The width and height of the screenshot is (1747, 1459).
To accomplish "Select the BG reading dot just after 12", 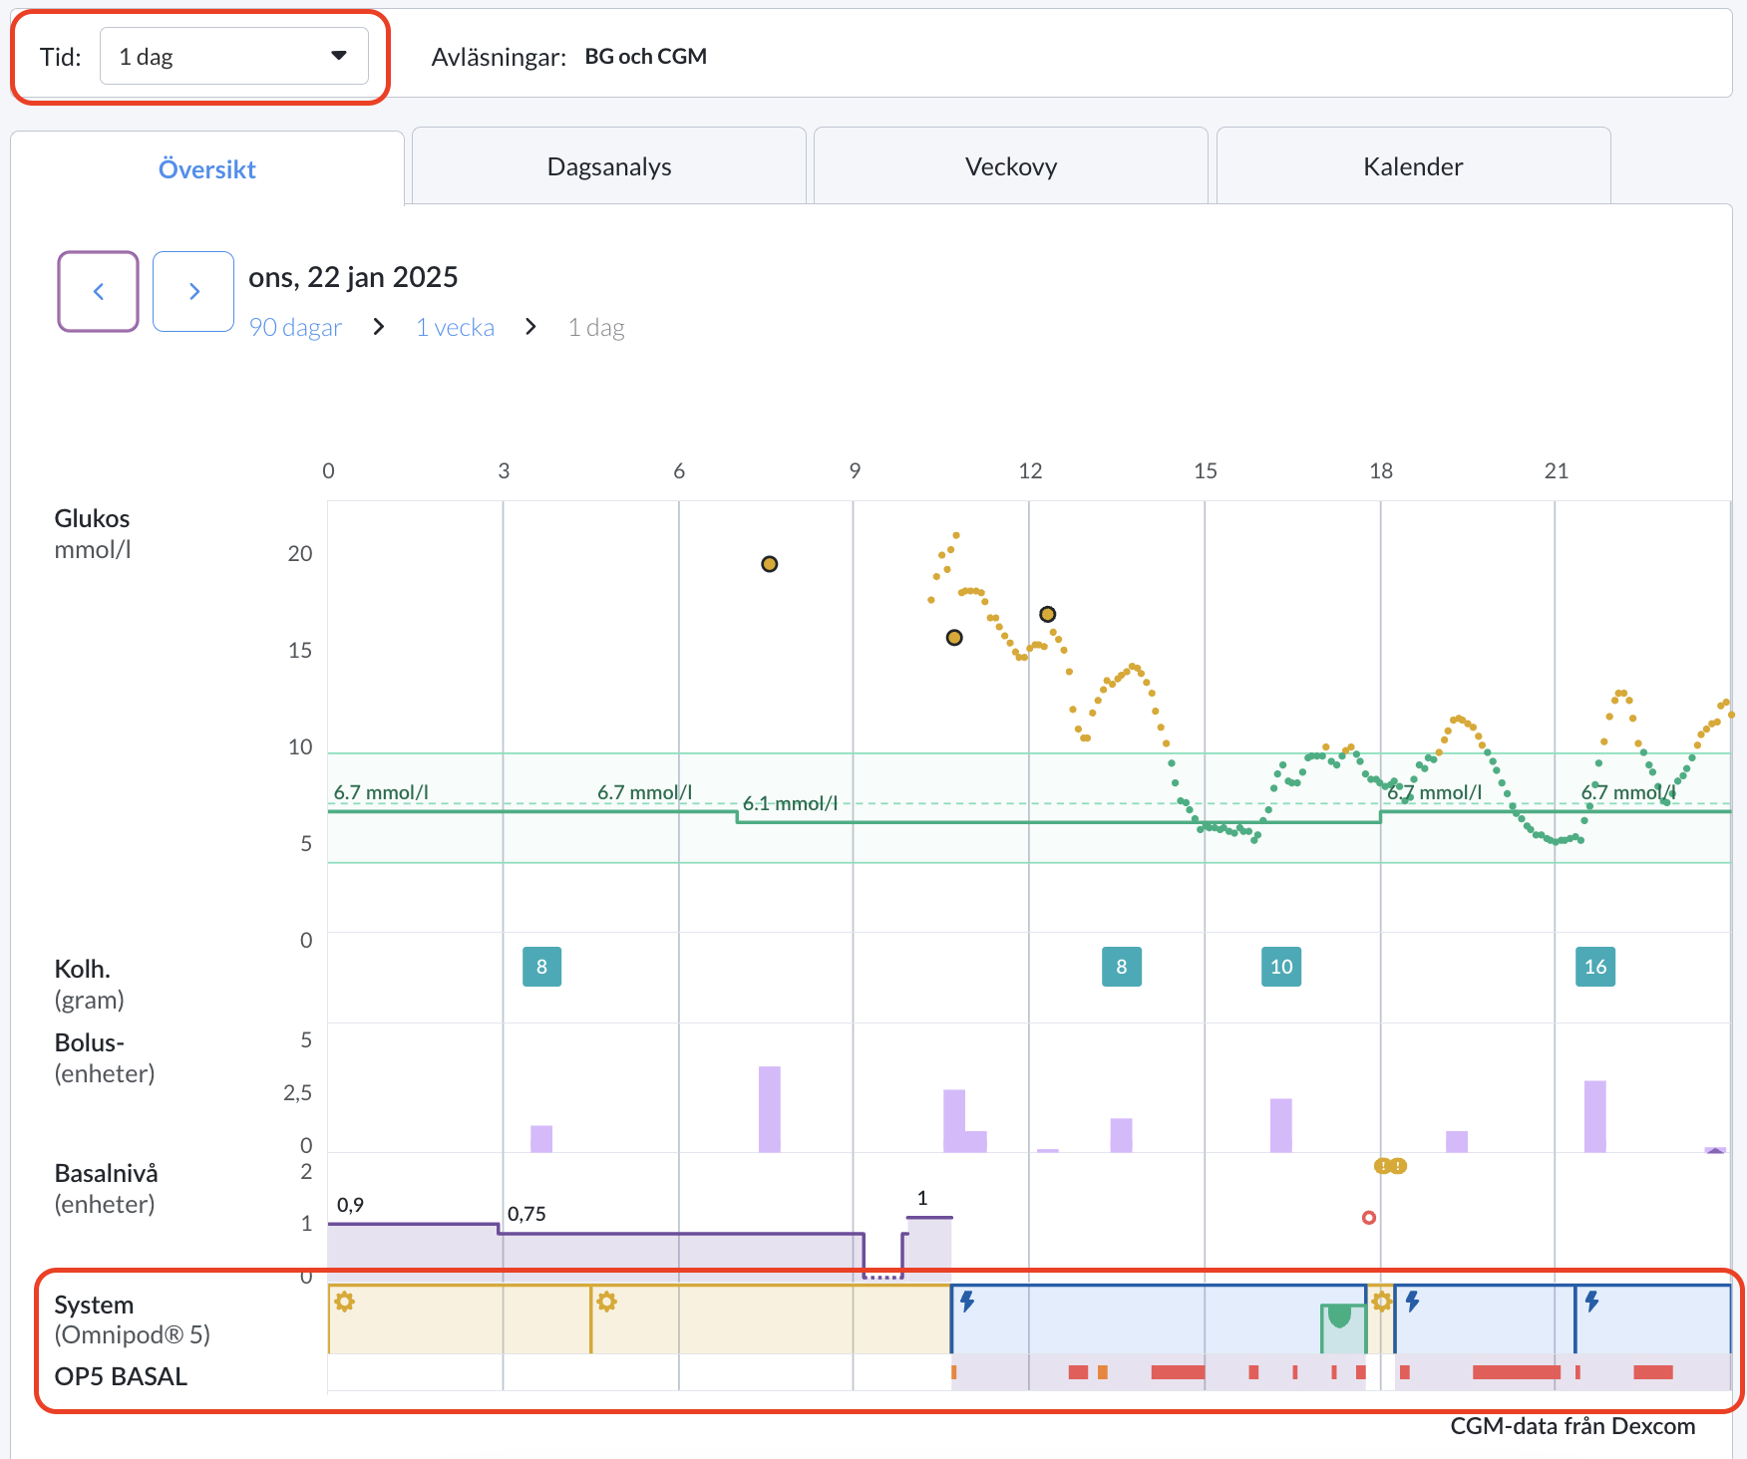I will (1047, 614).
